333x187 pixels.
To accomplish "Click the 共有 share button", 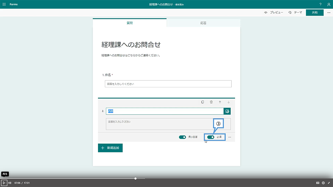I will [315, 13].
